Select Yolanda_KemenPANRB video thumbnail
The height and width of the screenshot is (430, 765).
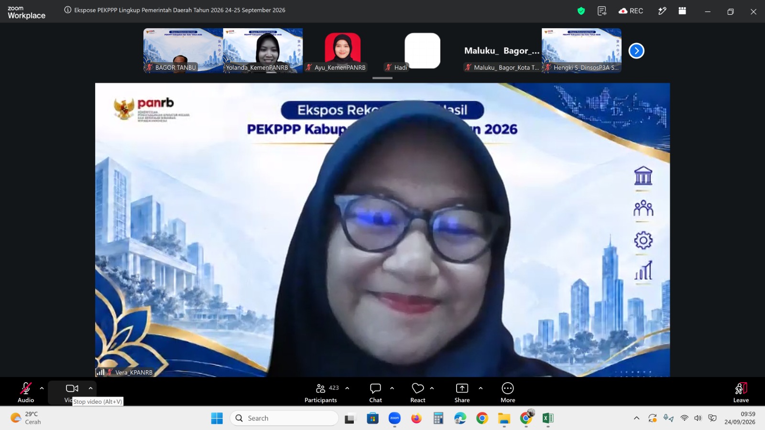coord(263,50)
